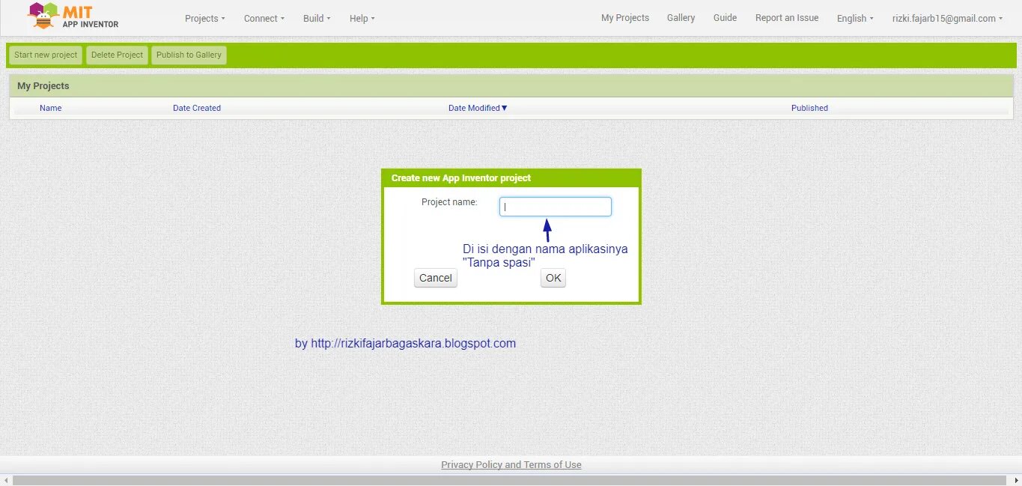Viewport: 1022px width, 486px height.
Task: Click the Publish to Gallery button
Action: click(189, 55)
